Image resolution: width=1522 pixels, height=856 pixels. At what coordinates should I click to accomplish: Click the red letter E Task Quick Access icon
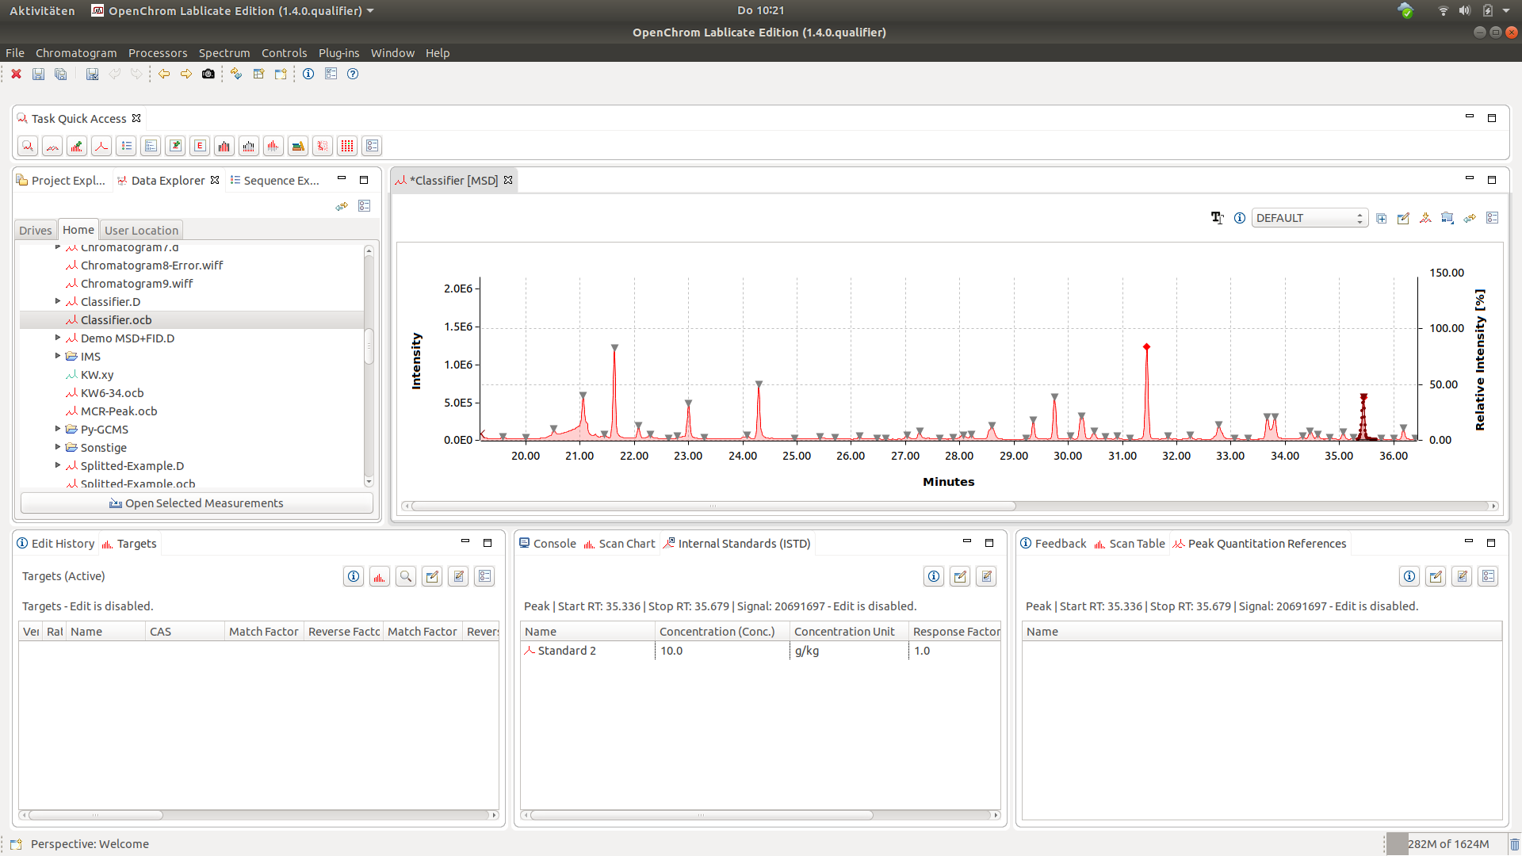pyautogui.click(x=200, y=146)
